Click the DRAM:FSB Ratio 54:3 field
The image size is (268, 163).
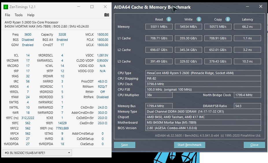click(x=247, y=106)
